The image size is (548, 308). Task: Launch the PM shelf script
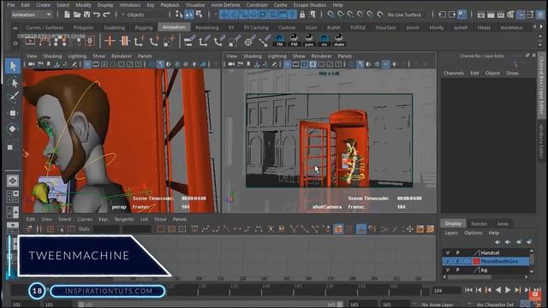click(294, 41)
